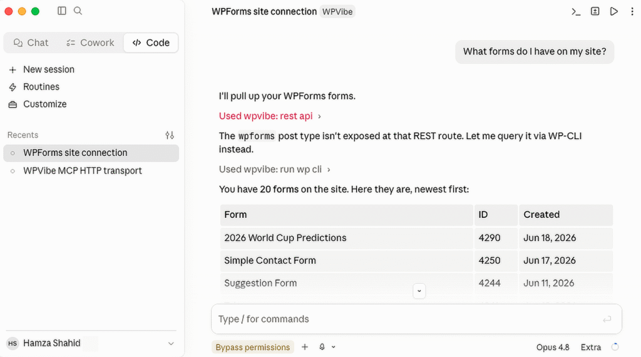Viewport: 641px width, 357px height.
Task: Open the Opus 4.8 model selector
Action: (x=553, y=347)
